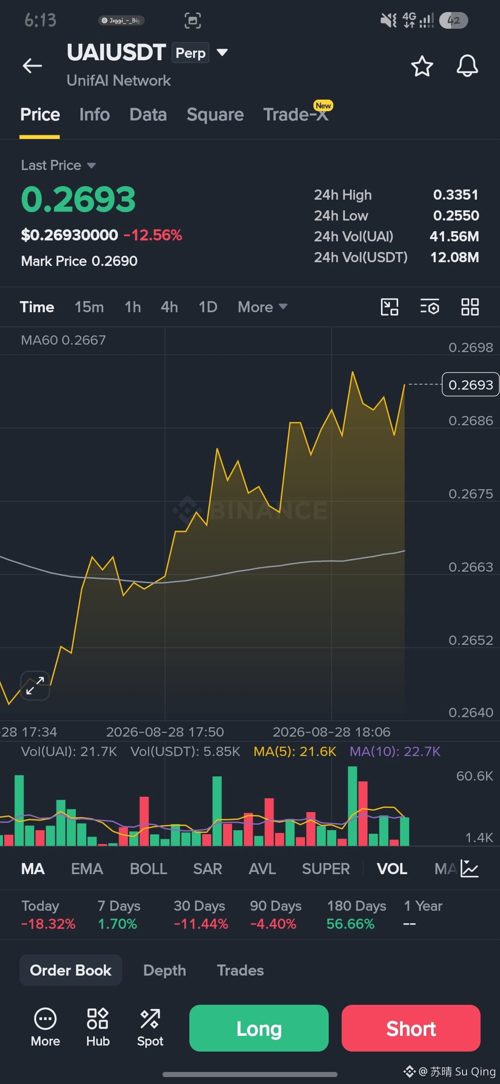This screenshot has height=1084, width=500.
Task: Toggle the MA indicator
Action: pos(33,869)
